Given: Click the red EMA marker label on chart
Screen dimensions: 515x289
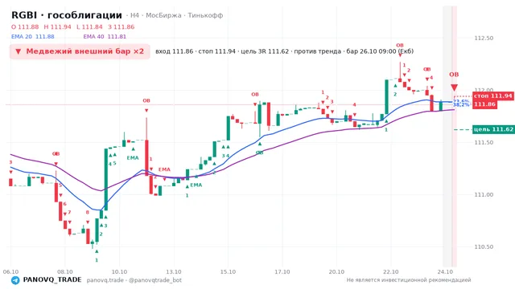Looking at the screenshot, I should coord(164,169).
